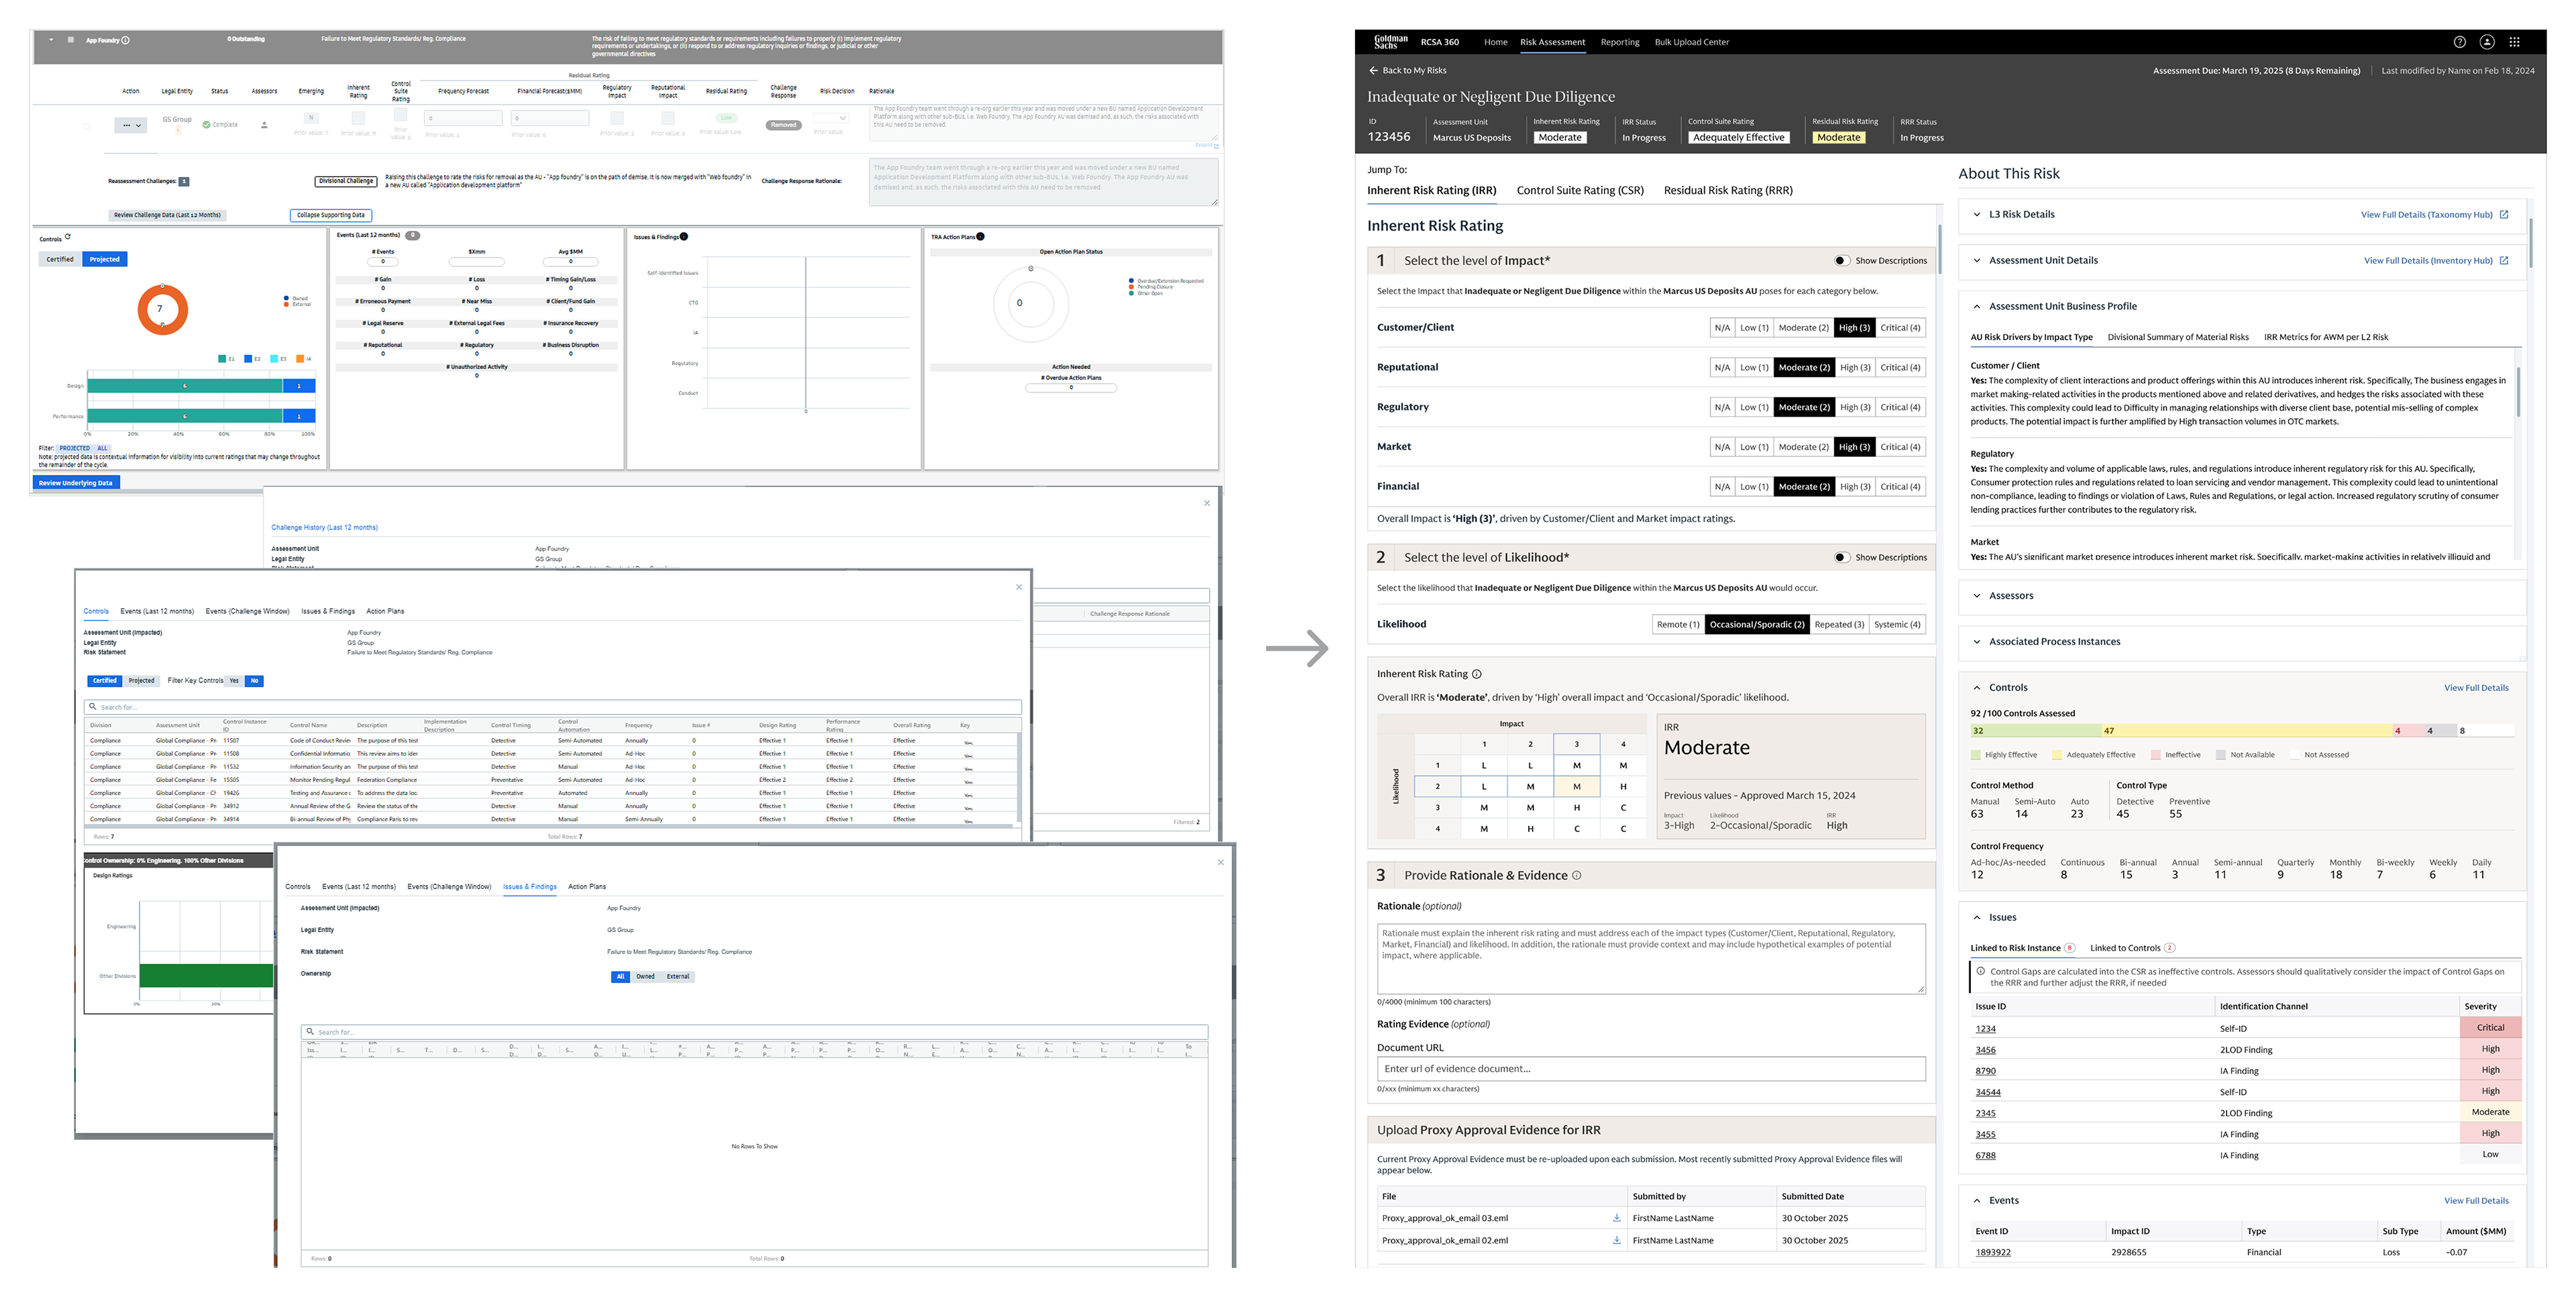Switch to Control Suite Rating (CSR) tab
Viewport: 2576px width, 1297px height.
click(1579, 190)
